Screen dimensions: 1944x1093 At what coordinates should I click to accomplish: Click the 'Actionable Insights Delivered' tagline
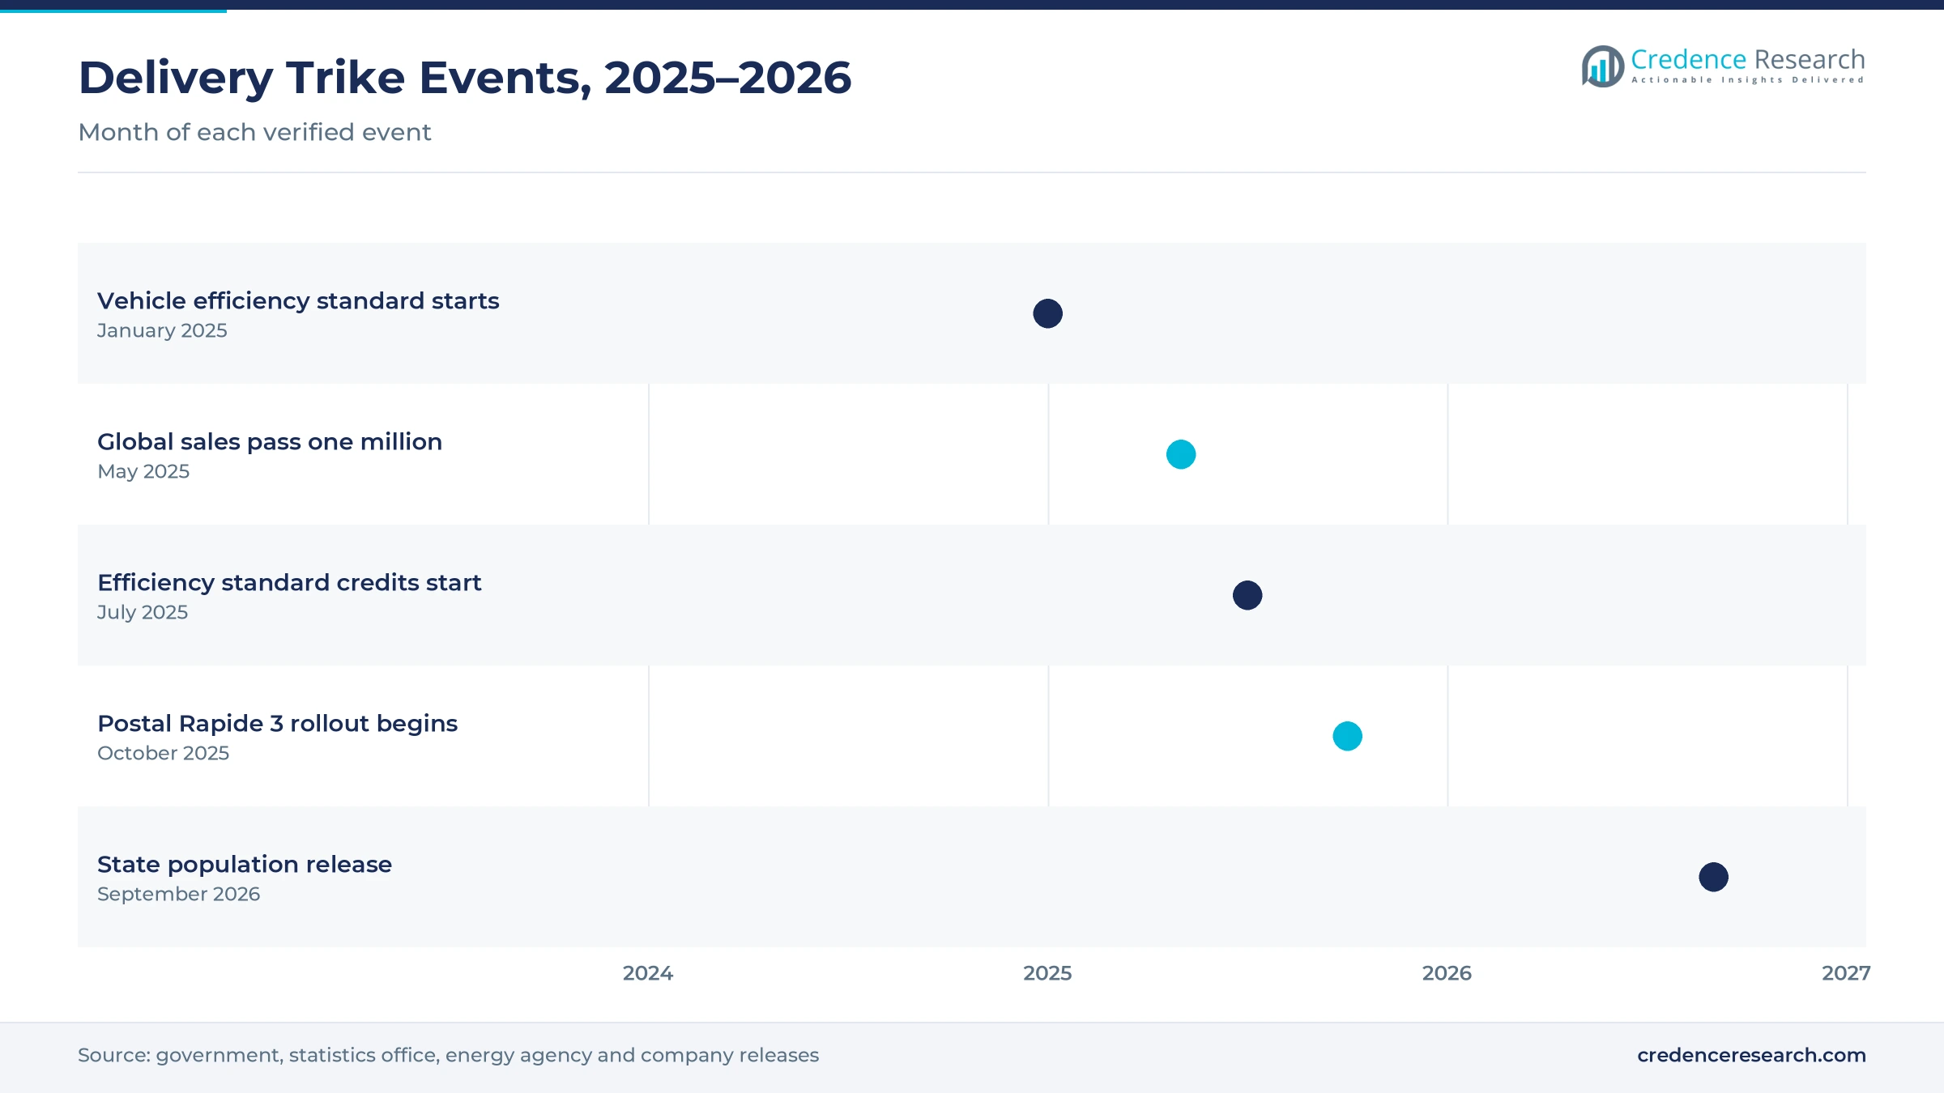[x=1748, y=80]
